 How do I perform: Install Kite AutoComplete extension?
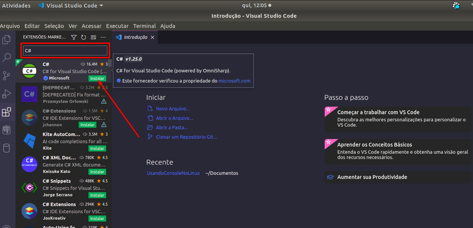point(97,148)
